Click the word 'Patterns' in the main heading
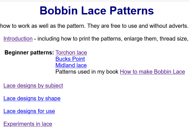Screen dimensions: 189x130 tap(132, 11)
